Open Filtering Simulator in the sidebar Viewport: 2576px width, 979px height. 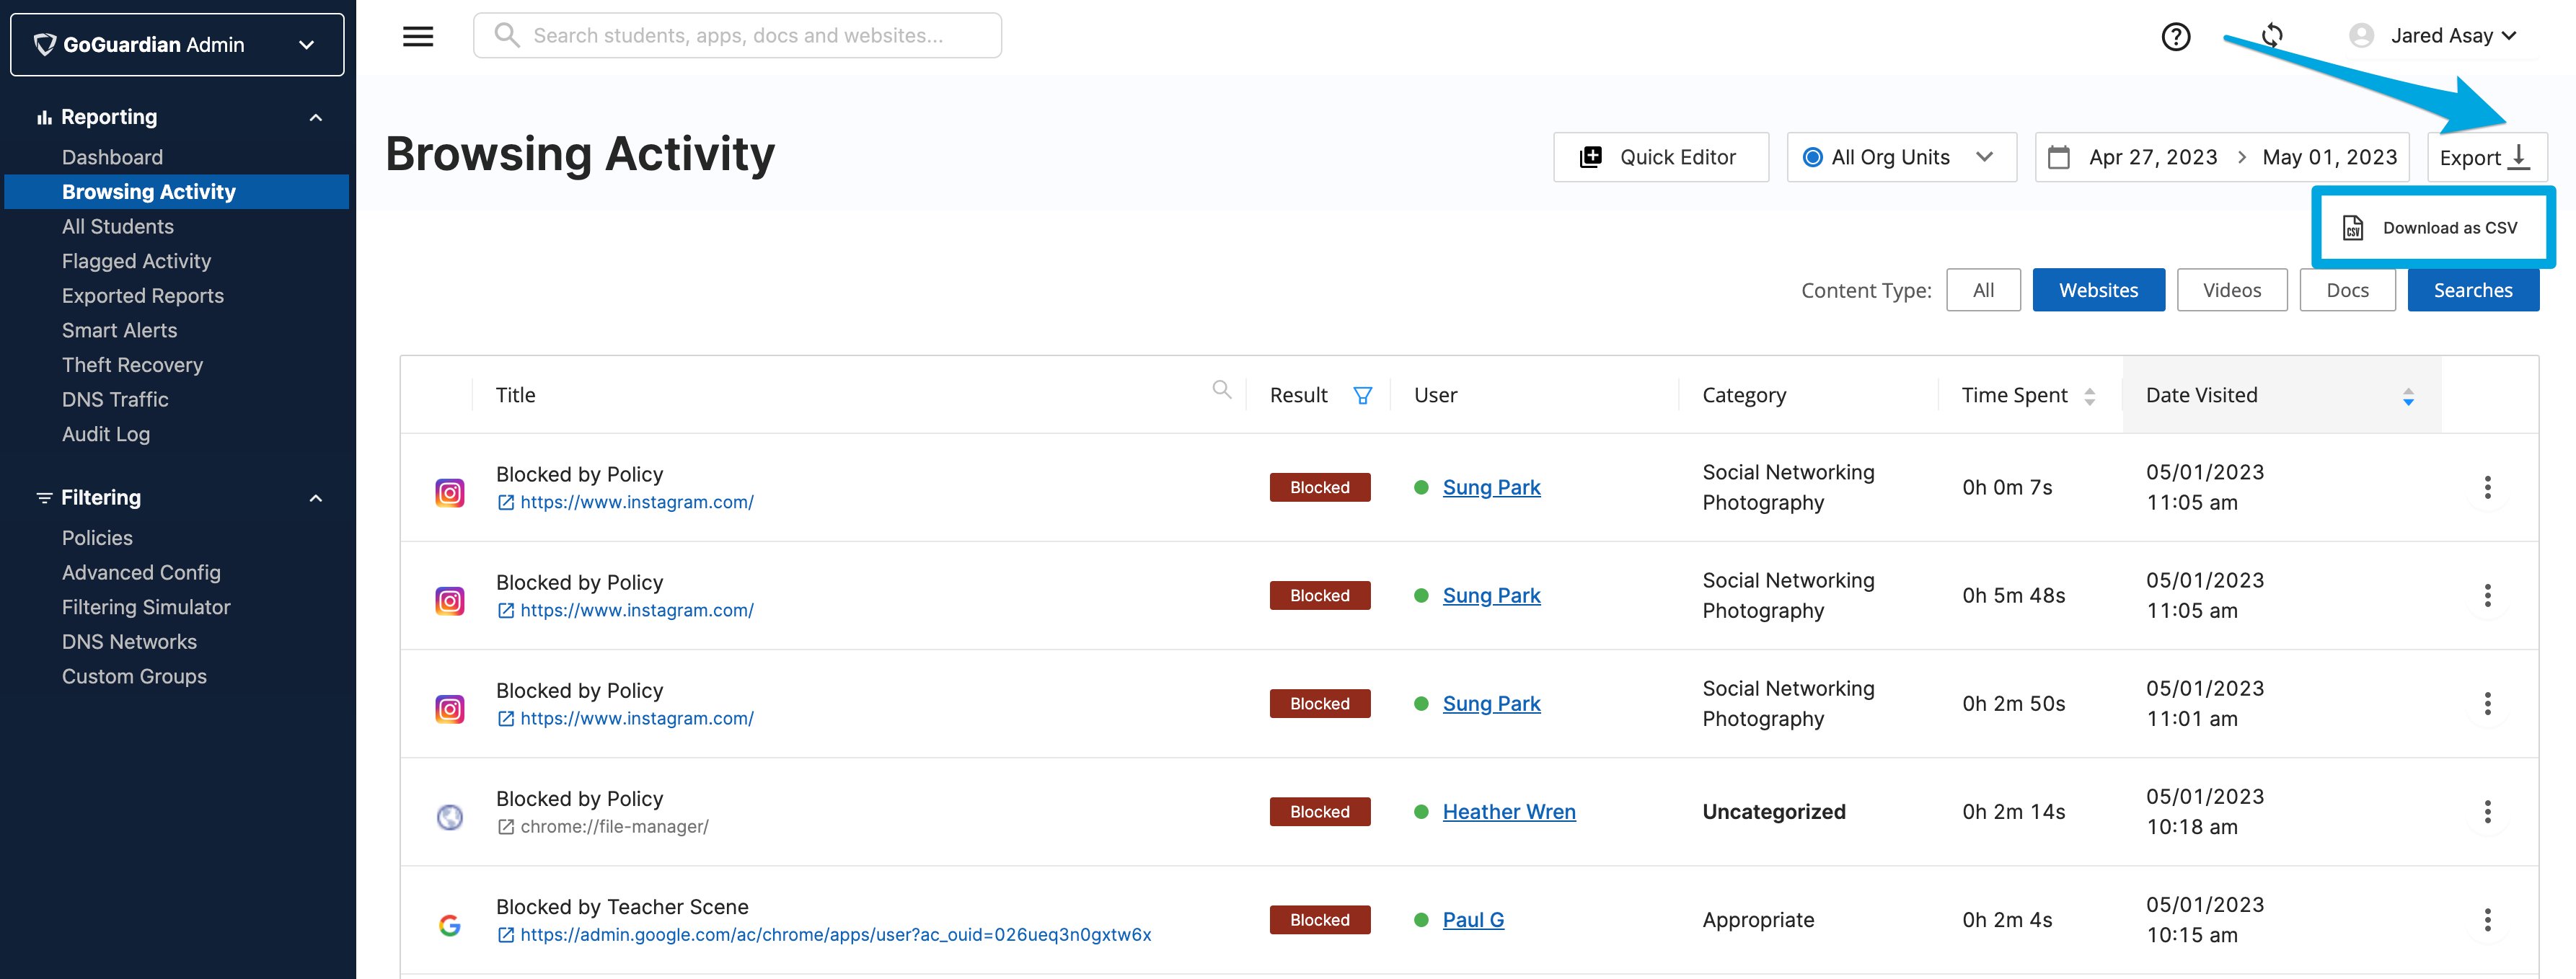point(146,607)
